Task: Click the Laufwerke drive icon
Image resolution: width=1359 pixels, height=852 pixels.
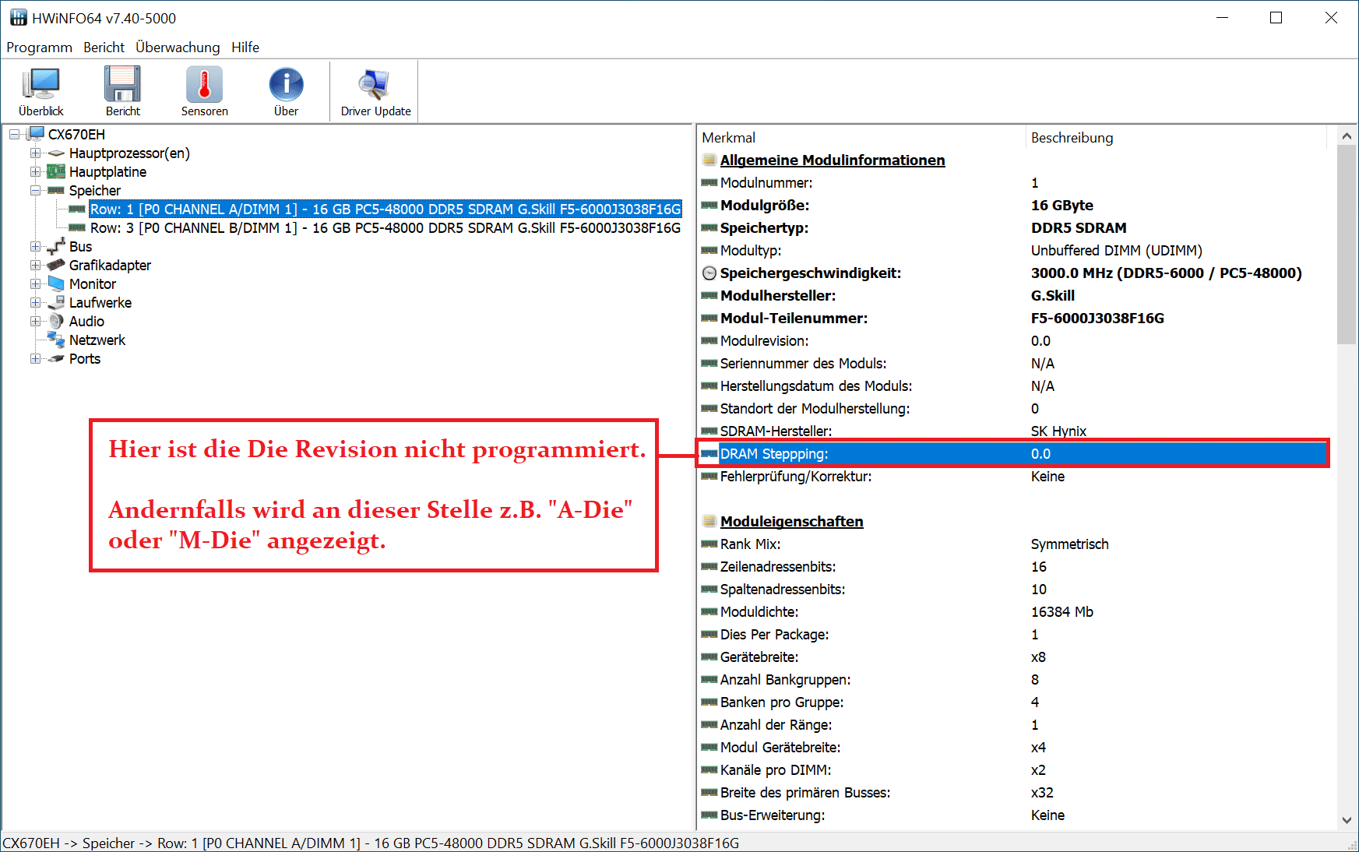Action: tap(56, 302)
